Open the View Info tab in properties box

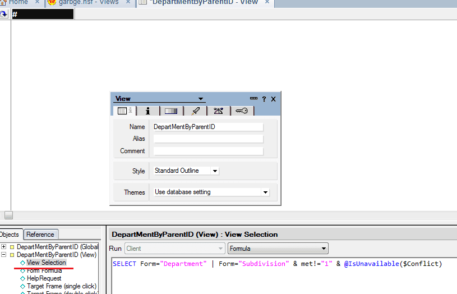(x=123, y=111)
